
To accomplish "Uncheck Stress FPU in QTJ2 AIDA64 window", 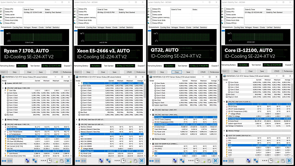I will point(151,12).
